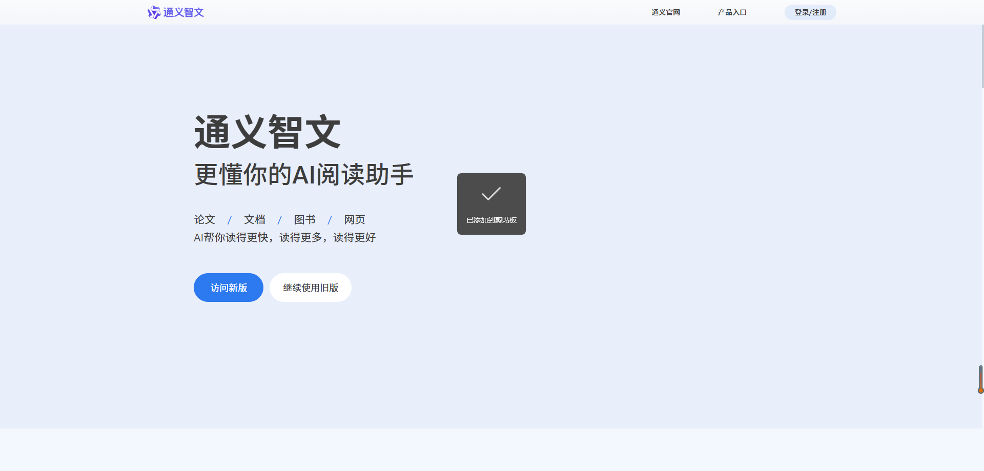Click the 继续使用旧版 button
Image resolution: width=984 pixels, height=471 pixels.
[x=311, y=288]
